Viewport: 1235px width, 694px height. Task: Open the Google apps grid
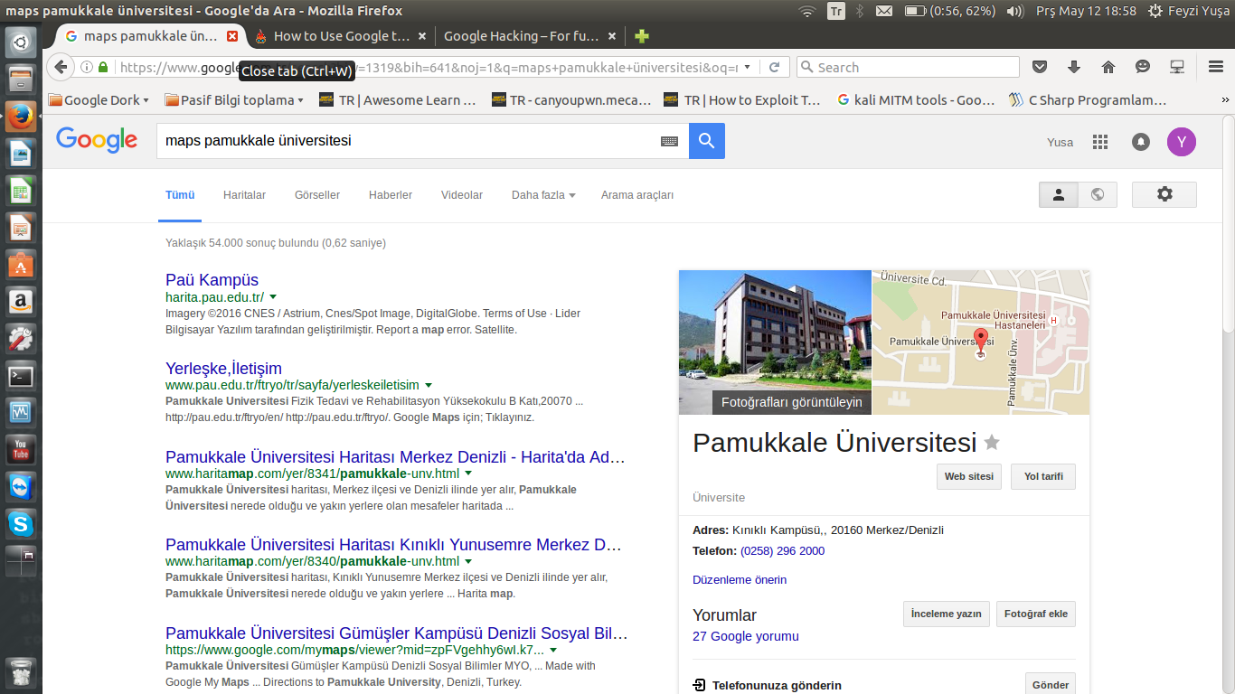click(1100, 142)
